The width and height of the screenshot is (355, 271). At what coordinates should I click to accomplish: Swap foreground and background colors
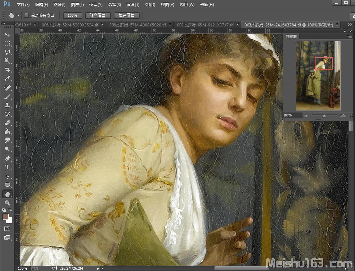(x=10, y=210)
